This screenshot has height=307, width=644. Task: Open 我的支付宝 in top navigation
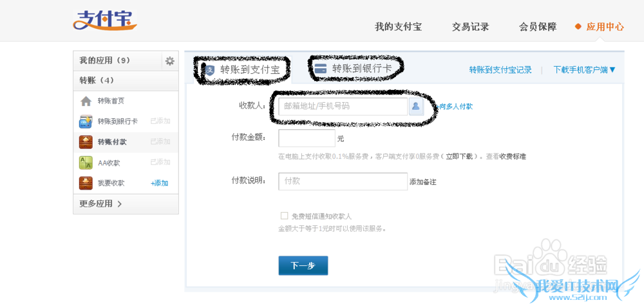(399, 27)
